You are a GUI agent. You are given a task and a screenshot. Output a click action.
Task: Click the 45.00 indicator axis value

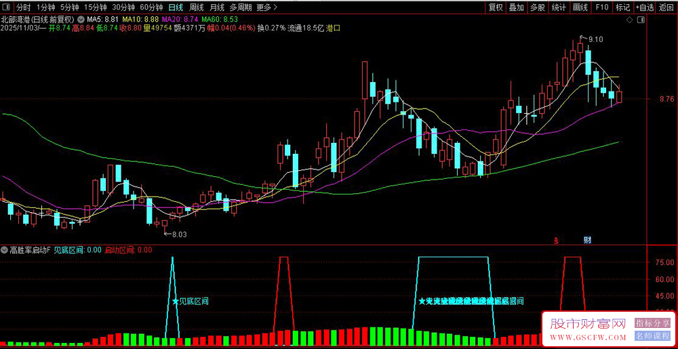pyautogui.click(x=664, y=296)
